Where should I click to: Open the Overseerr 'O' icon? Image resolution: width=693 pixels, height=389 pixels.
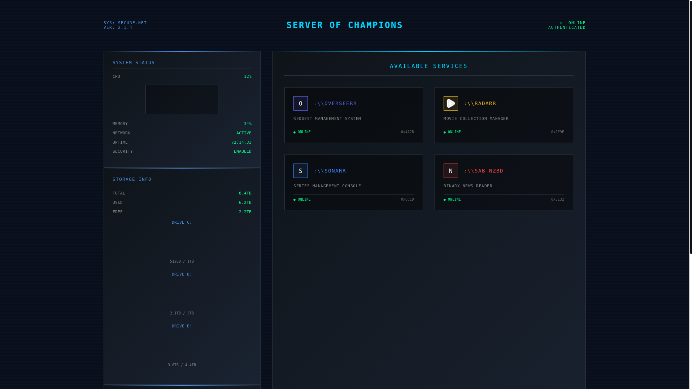(x=300, y=103)
